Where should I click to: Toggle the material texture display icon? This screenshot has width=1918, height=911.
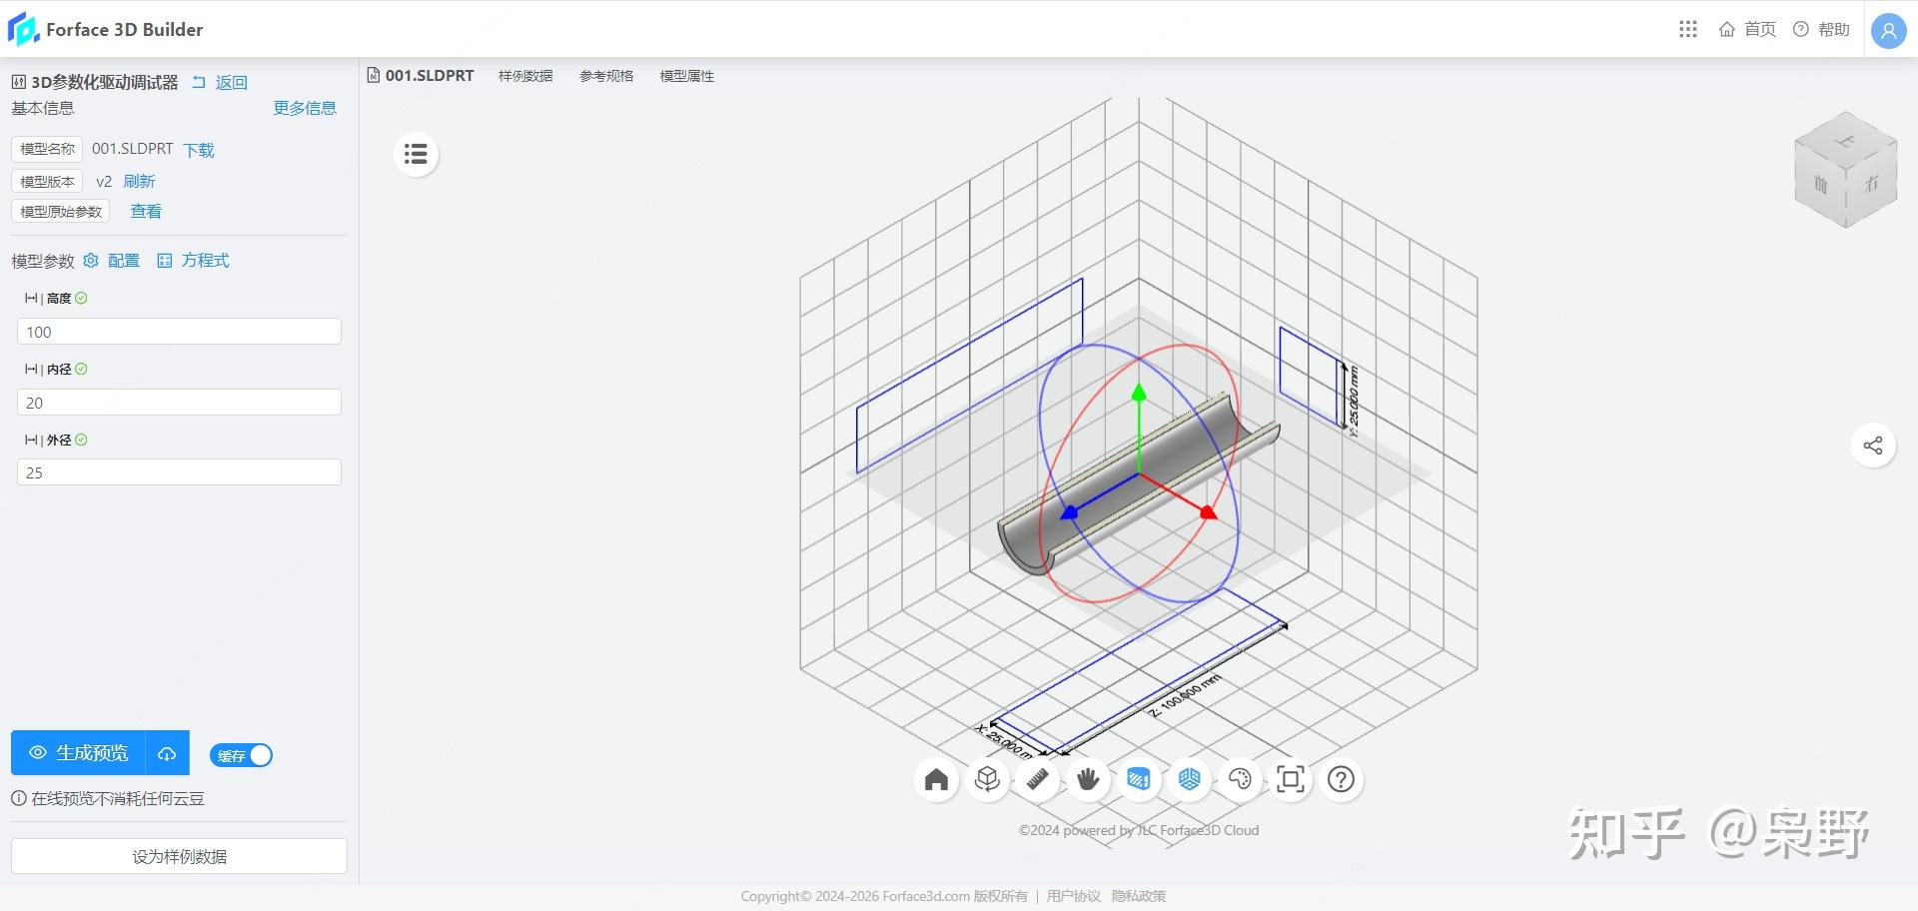1138,780
